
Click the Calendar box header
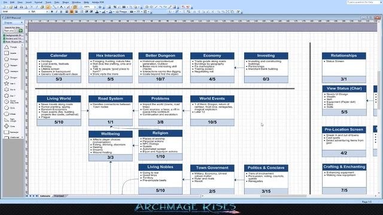coord(59,56)
